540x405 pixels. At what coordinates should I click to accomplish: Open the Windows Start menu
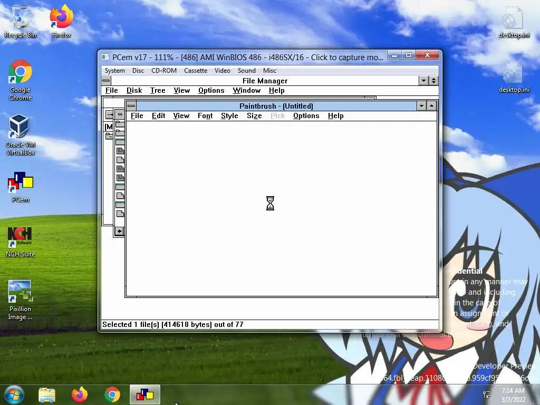click(x=14, y=394)
